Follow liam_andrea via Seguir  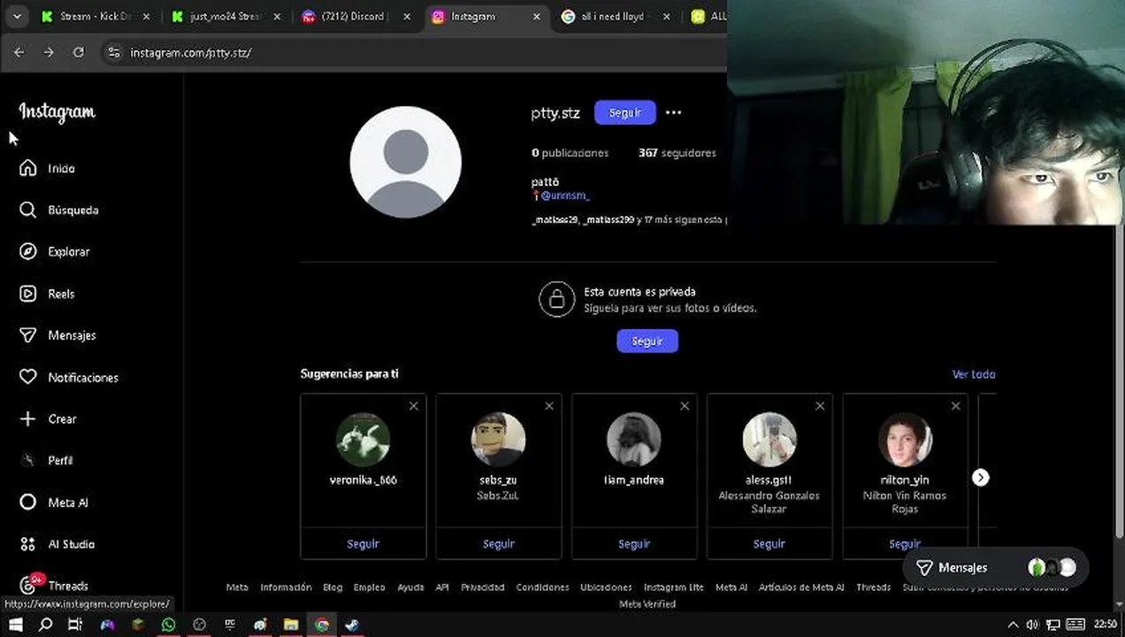pos(634,544)
